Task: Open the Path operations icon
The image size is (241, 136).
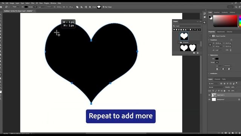Action: [x=77, y=7]
